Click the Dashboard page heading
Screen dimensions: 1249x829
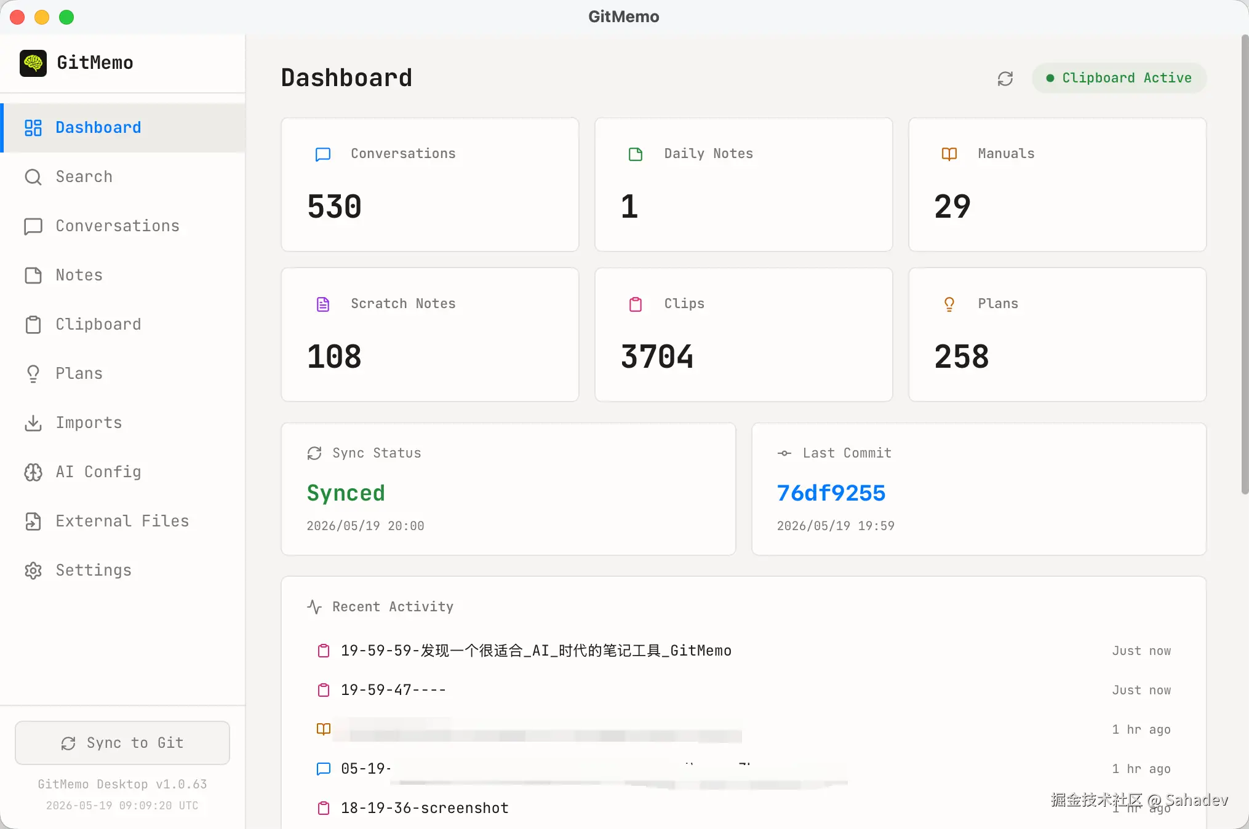click(x=346, y=78)
